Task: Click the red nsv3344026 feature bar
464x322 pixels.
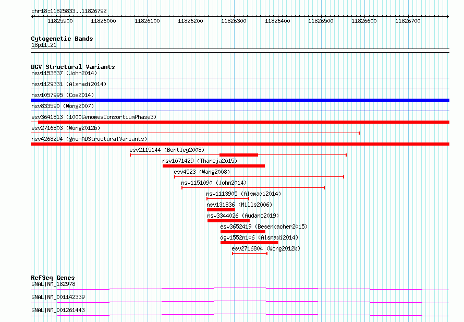Action: coord(228,221)
